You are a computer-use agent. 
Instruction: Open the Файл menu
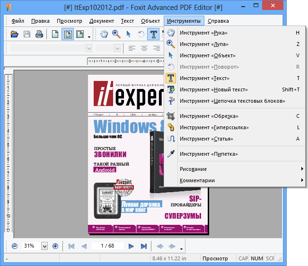pyautogui.click(x=18, y=21)
